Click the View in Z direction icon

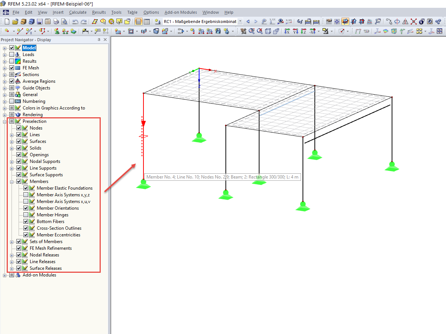(x=303, y=31)
